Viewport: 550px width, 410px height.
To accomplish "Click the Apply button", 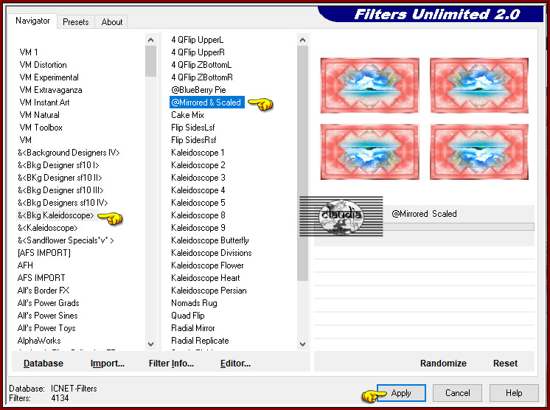I will (401, 393).
